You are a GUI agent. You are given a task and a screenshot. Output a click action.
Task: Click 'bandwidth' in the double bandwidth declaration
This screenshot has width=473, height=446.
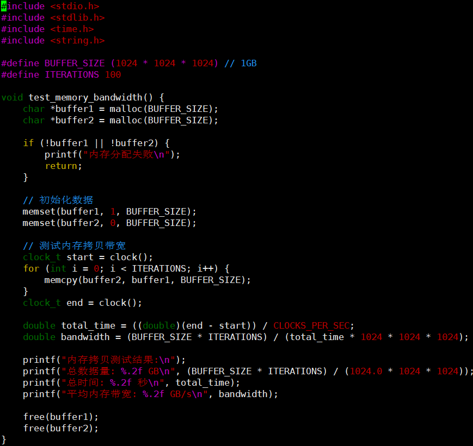[x=85, y=337]
